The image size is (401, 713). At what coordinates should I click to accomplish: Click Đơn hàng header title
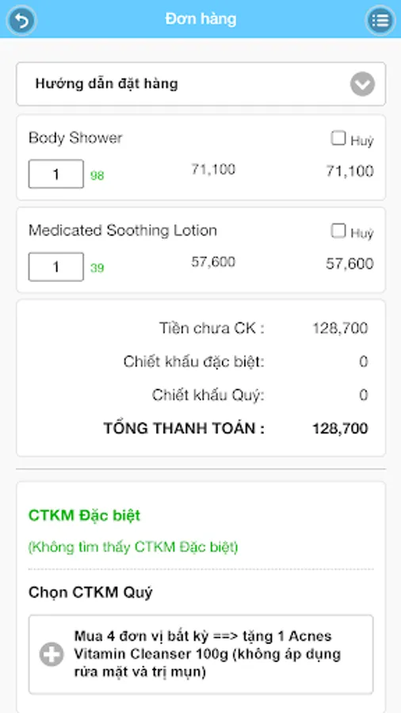tap(200, 19)
